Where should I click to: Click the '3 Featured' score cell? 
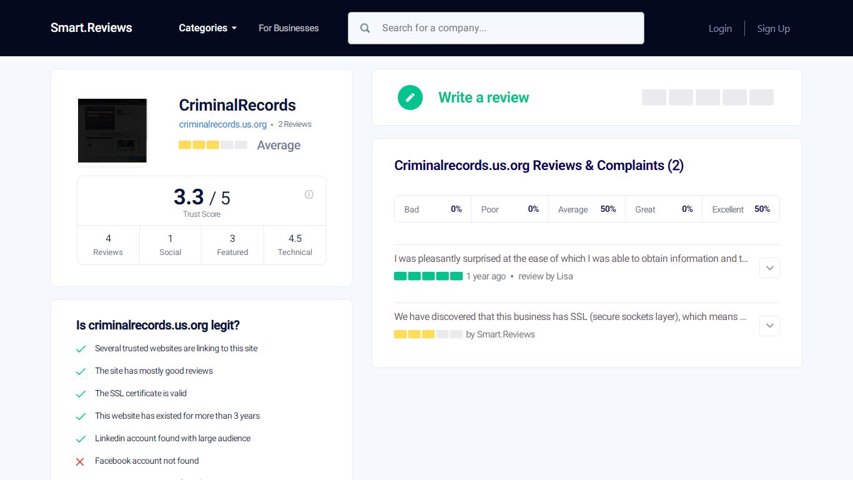232,245
